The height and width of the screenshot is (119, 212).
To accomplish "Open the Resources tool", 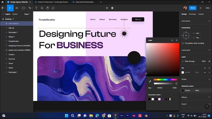I will click(x=42, y=8).
